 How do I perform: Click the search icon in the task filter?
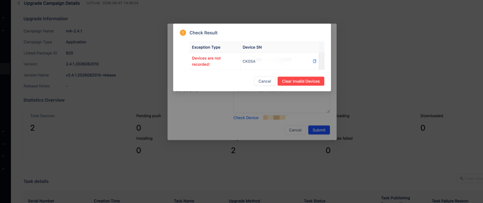click(462, 178)
